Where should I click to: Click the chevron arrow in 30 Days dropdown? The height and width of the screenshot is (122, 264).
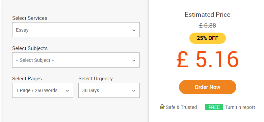134,91
